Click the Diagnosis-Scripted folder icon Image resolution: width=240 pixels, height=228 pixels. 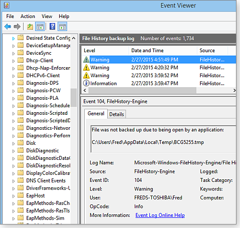[x=21, y=113]
